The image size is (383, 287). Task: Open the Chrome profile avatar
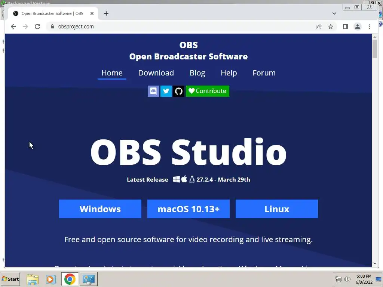[x=357, y=27]
